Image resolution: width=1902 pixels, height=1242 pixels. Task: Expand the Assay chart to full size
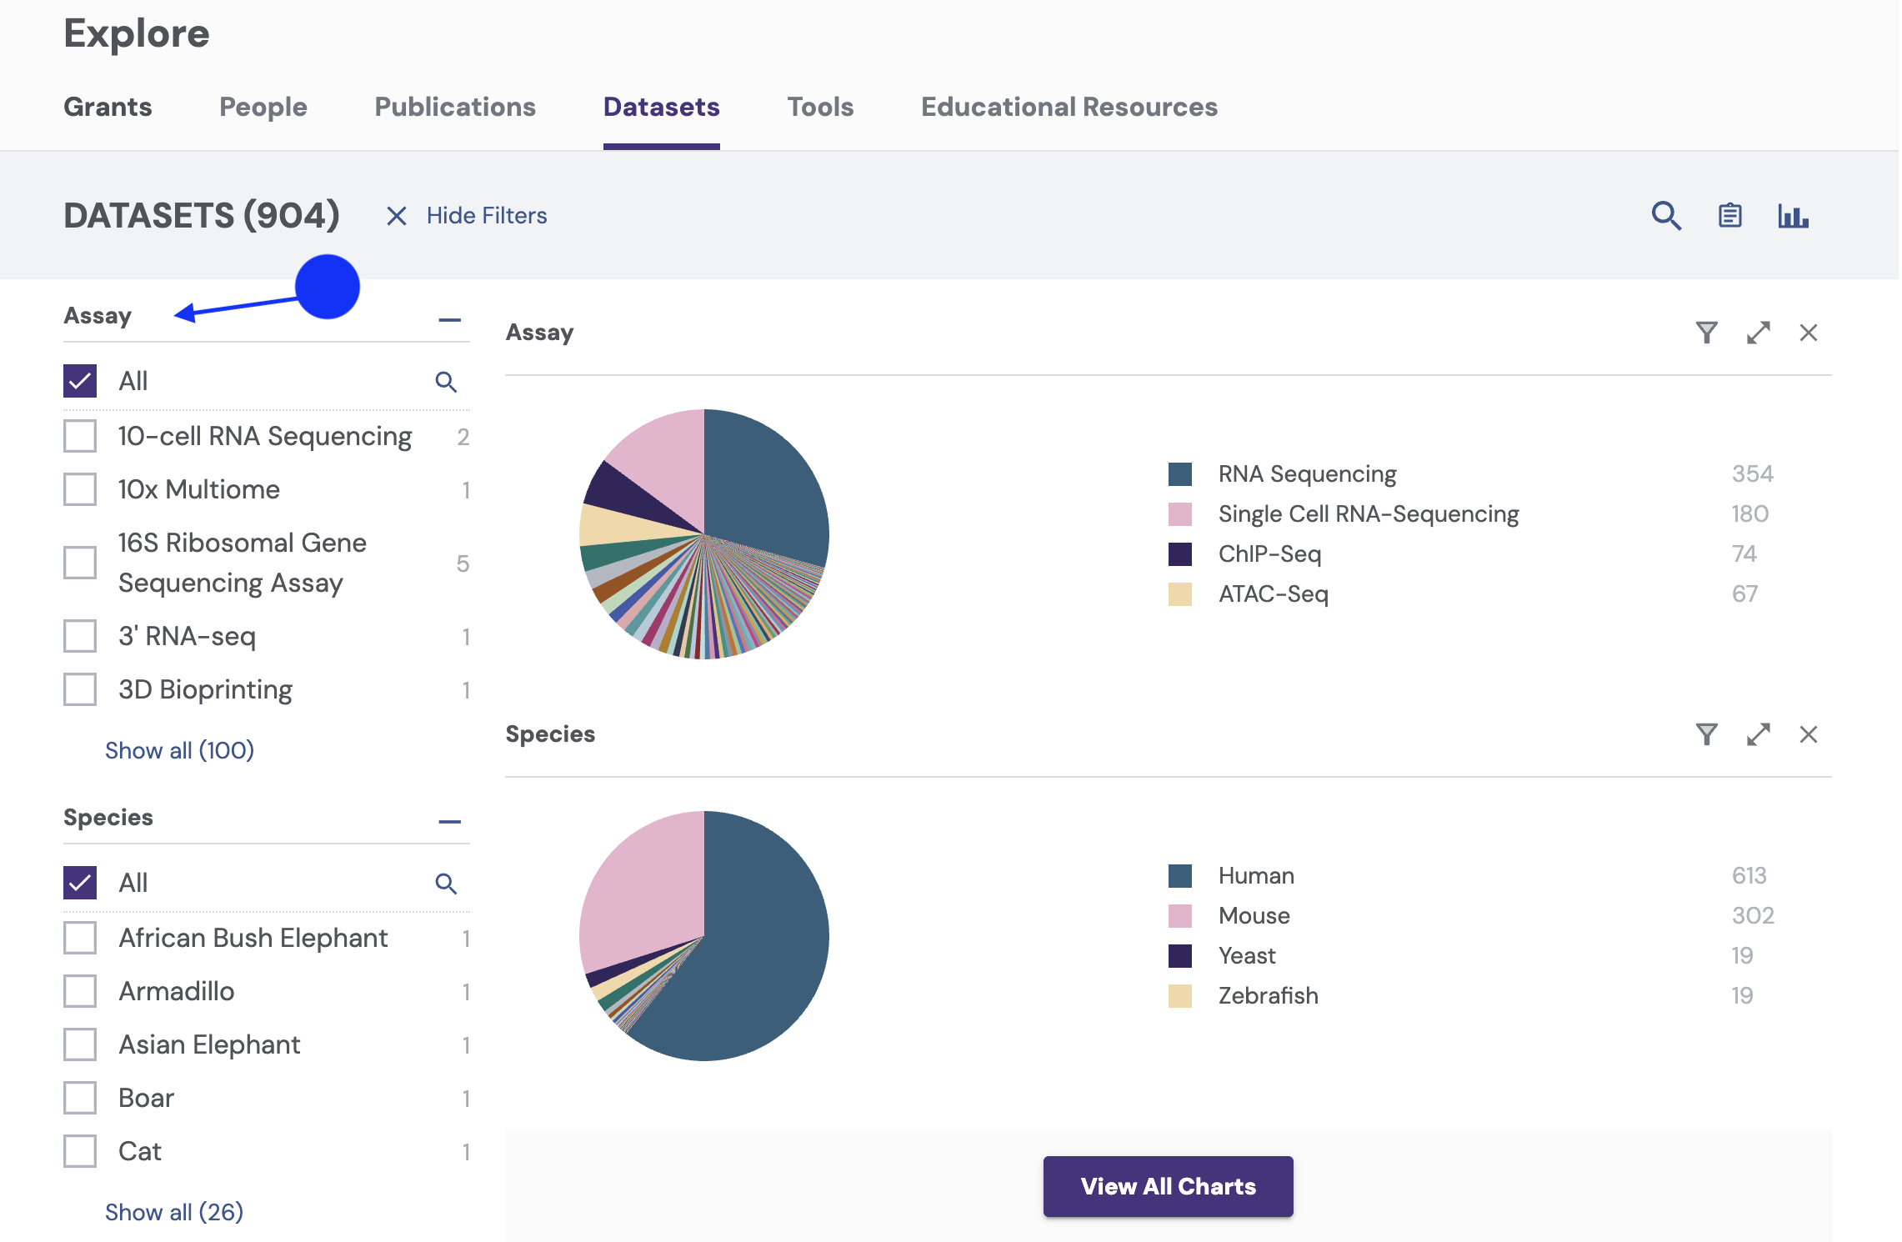tap(1758, 333)
